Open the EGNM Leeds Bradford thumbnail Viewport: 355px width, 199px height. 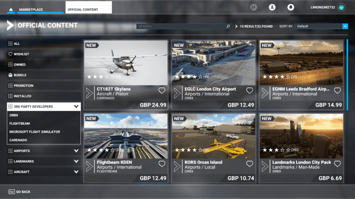[301, 63]
